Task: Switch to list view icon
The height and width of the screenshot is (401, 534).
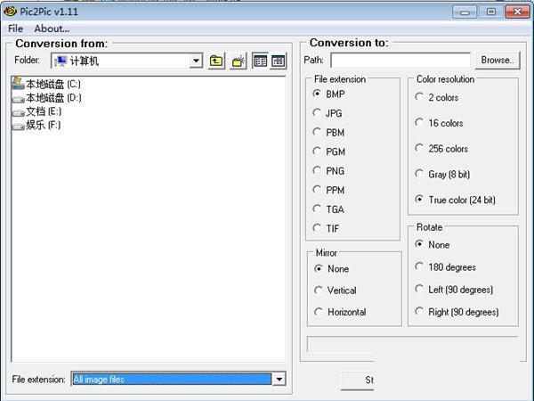Action: coord(260,61)
